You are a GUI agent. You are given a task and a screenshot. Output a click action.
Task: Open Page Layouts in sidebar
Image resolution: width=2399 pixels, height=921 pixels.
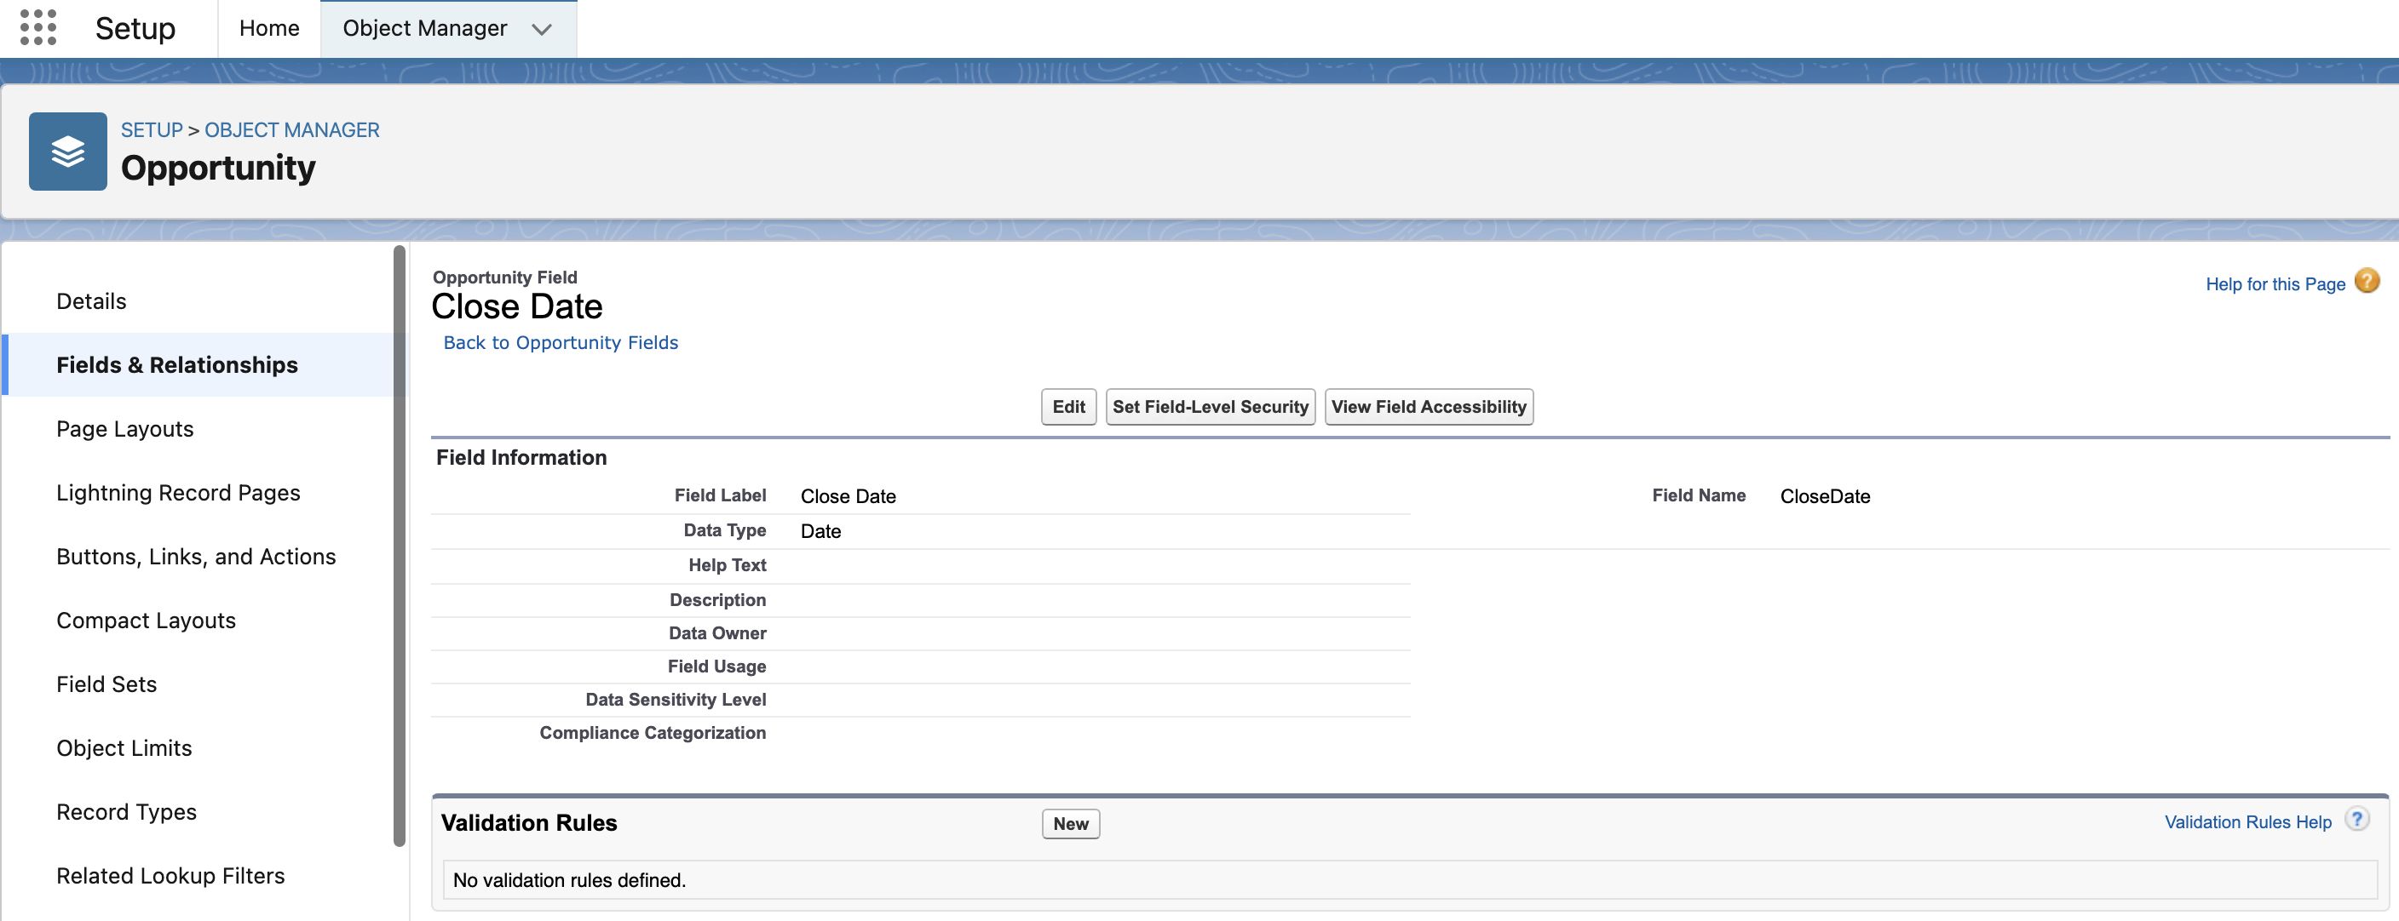(x=124, y=429)
